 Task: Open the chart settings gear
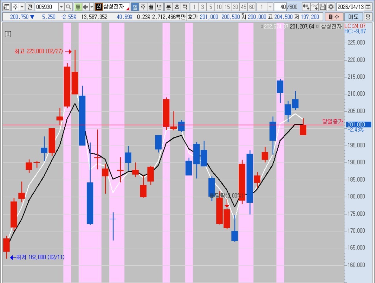click(x=331, y=7)
